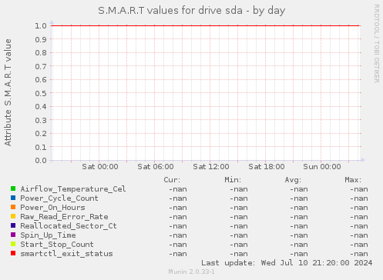This screenshot has width=383, height=280.
Task: Select the Raw_Read_Error_Rate legend label
Action: [x=64, y=217]
